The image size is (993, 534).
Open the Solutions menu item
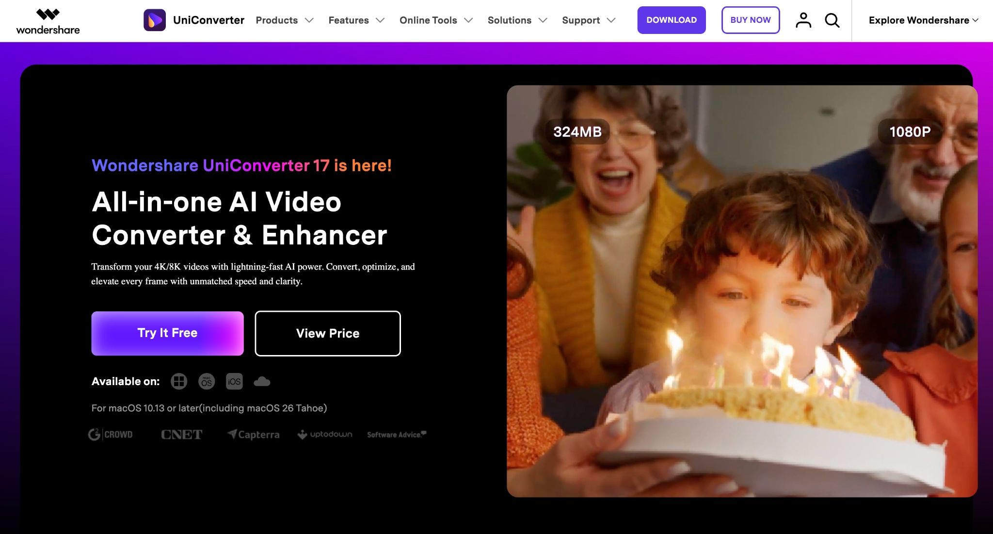pyautogui.click(x=510, y=20)
